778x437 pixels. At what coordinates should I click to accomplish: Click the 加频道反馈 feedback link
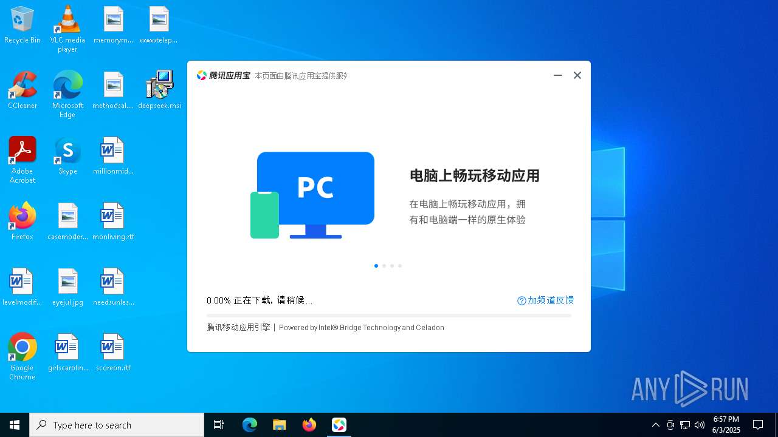[x=545, y=300]
